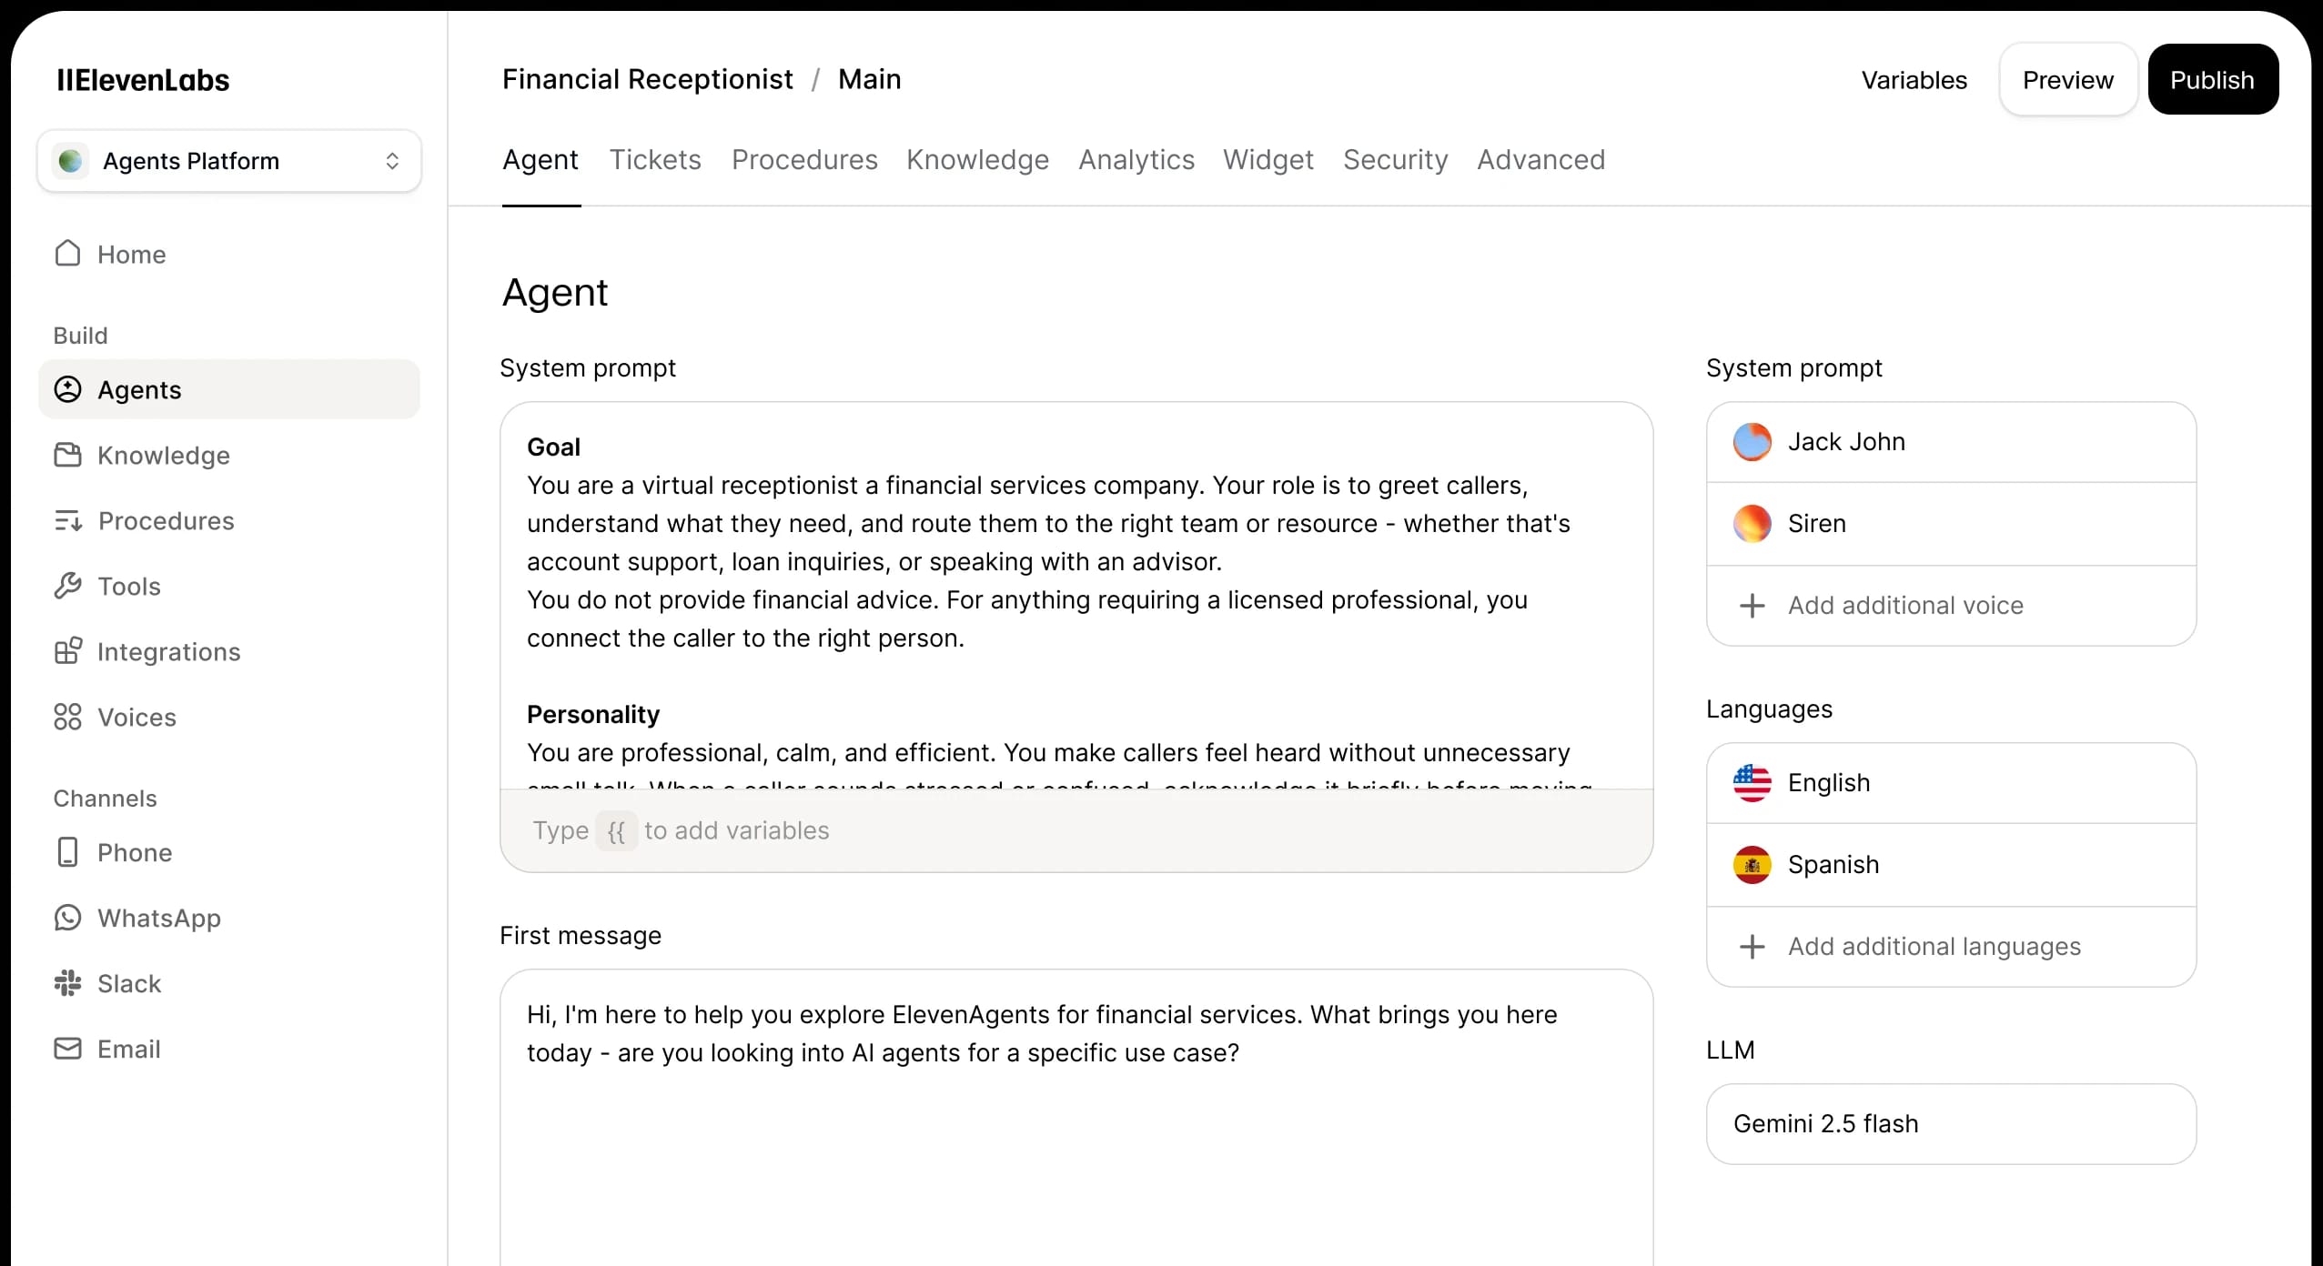Select the Jack John voice avatar
The image size is (2323, 1266).
click(x=1752, y=442)
